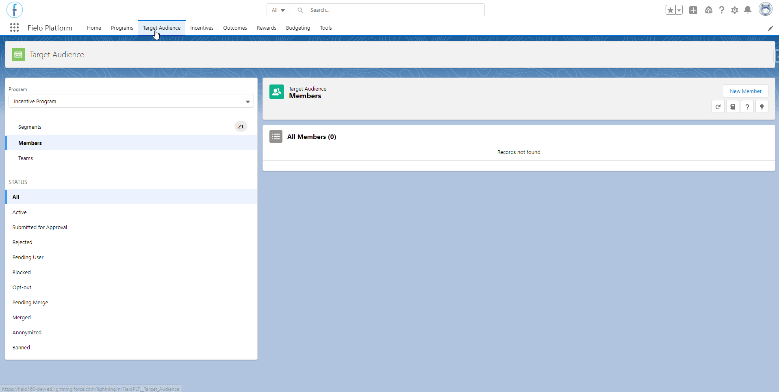Viewport: 779px width, 392px height.
Task: Click the Target Audience page header icon
Action: [x=18, y=54]
